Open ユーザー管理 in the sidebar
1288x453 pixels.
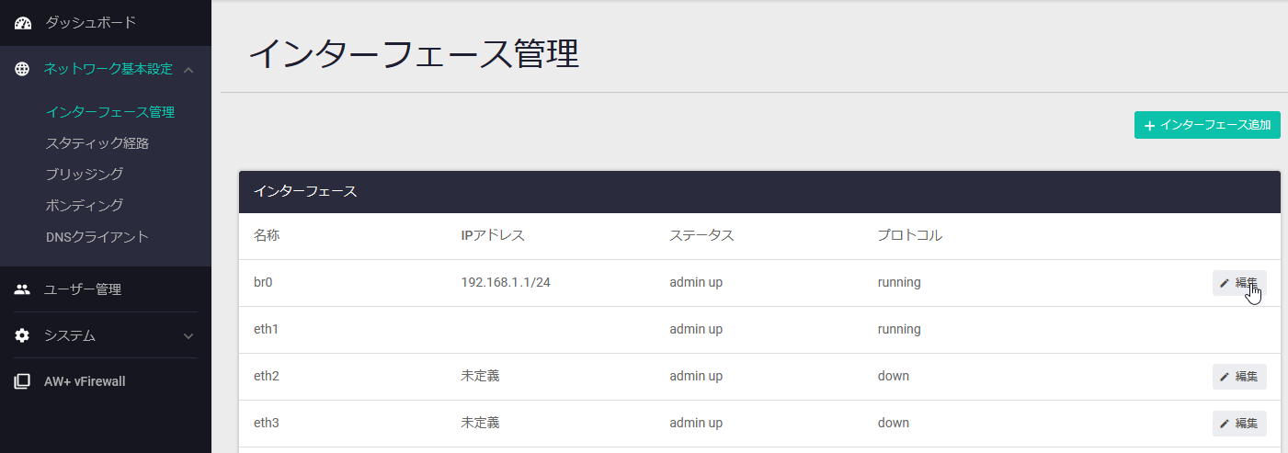click(83, 289)
